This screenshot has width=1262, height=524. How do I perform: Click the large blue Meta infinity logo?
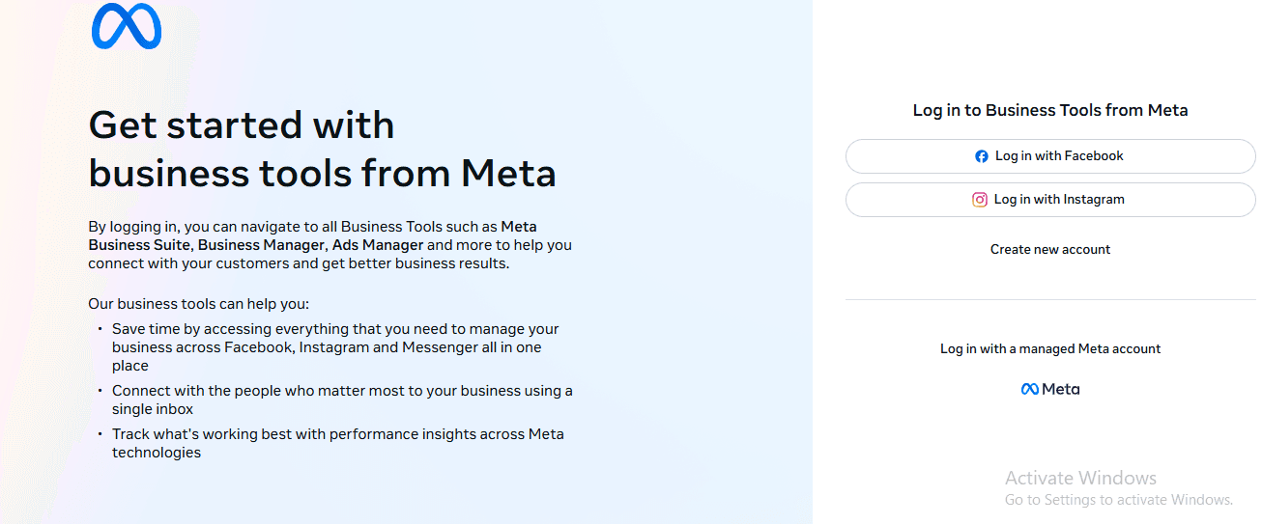coord(127,26)
